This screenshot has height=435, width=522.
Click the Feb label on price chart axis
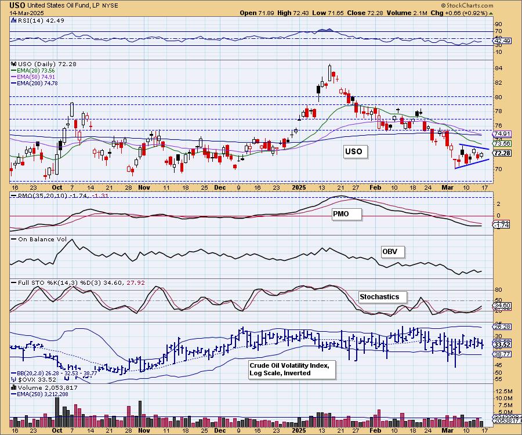coord(375,187)
